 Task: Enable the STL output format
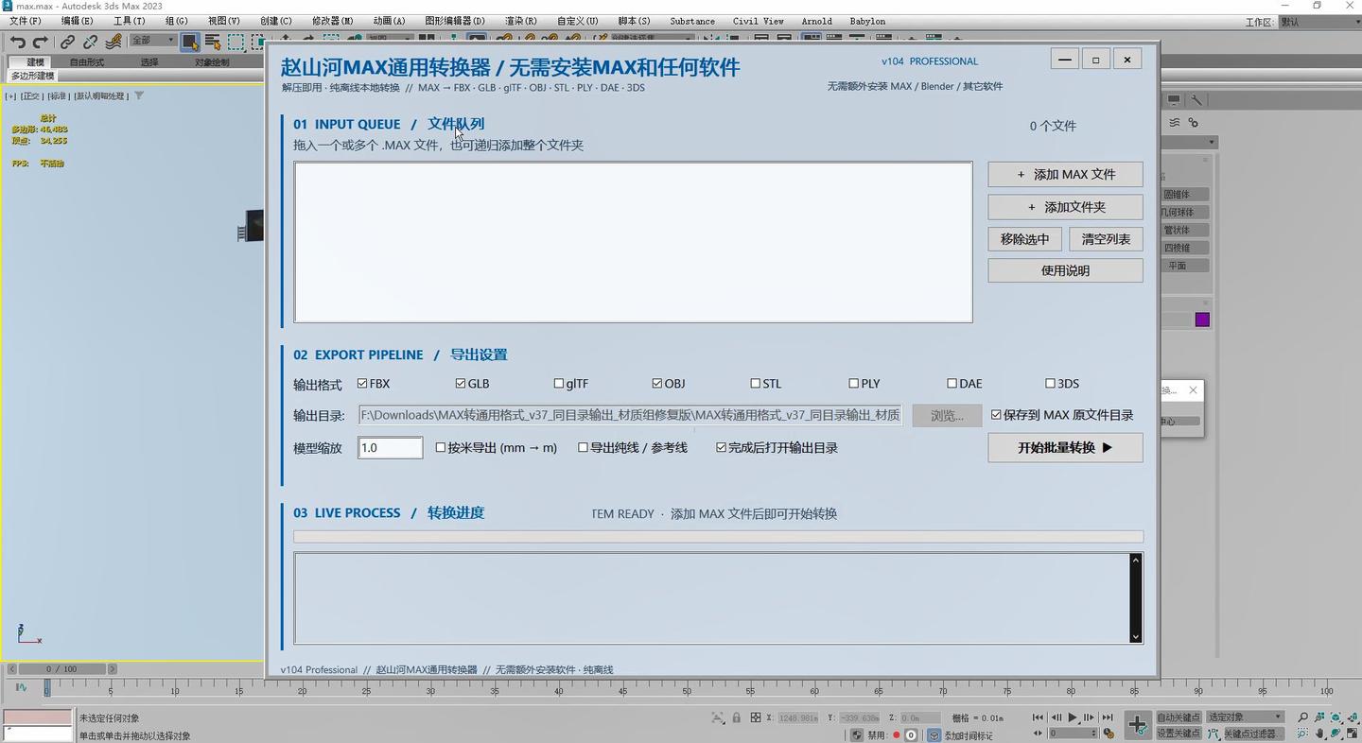[x=756, y=384]
